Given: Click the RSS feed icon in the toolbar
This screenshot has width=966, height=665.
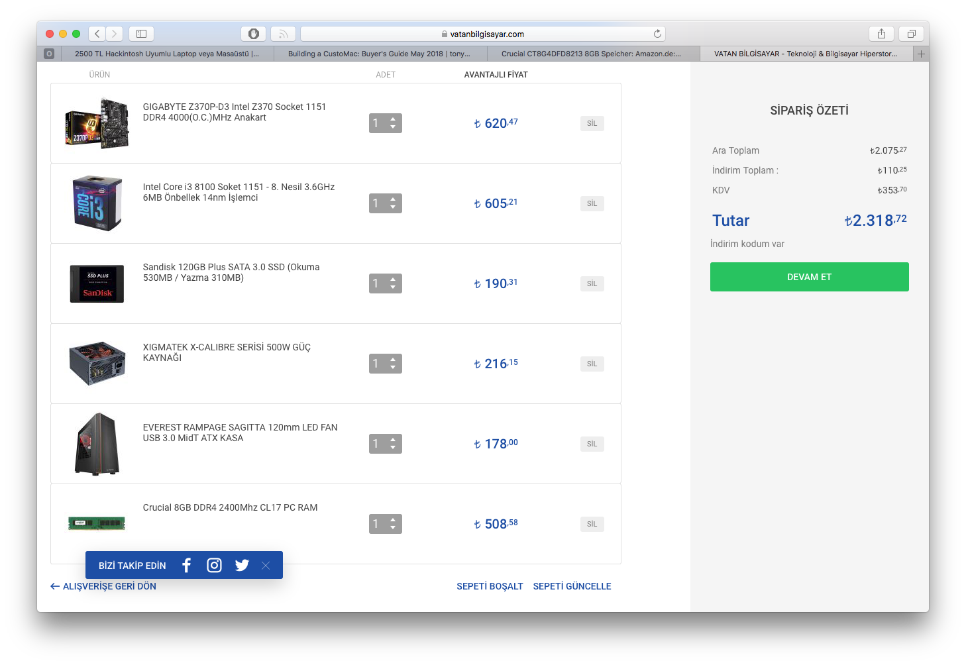Looking at the screenshot, I should coord(283,33).
